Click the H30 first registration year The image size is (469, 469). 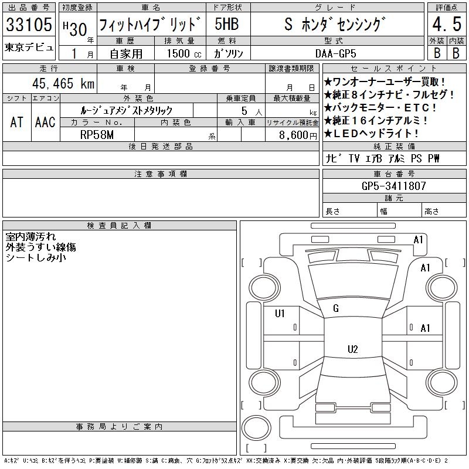pos(75,29)
